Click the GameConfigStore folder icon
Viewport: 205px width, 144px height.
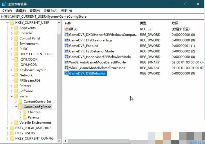(20, 107)
